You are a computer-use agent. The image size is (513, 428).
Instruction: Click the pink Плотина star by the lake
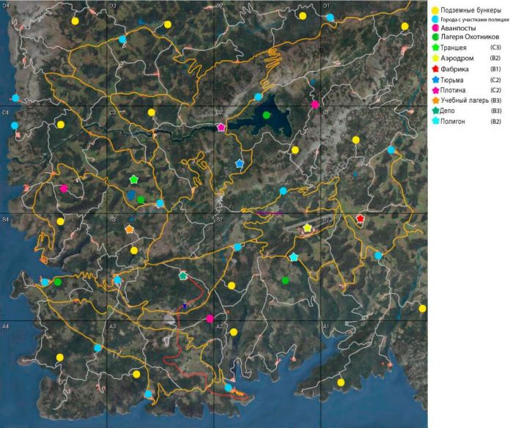(221, 128)
